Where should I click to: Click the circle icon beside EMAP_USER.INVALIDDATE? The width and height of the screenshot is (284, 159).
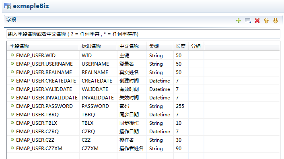click(x=12, y=97)
